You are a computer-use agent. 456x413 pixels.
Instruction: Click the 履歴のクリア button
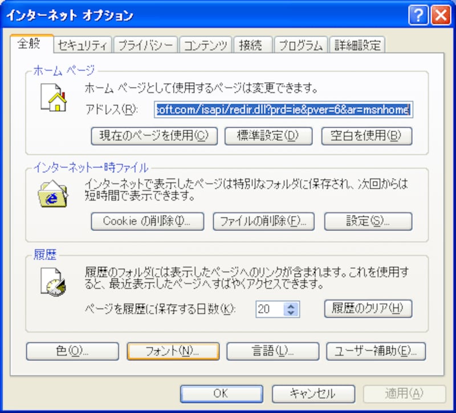tap(368, 309)
